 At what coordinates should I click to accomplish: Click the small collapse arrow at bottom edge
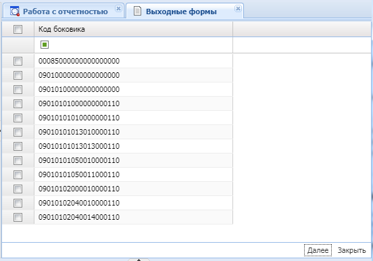(139, 260)
